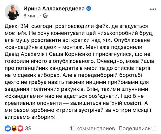Click the "6 мин." post timestamp
161x134 pixels.
30,16
